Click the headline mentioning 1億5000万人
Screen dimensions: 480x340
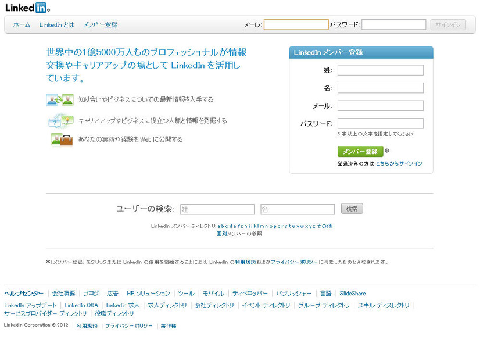coord(146,65)
